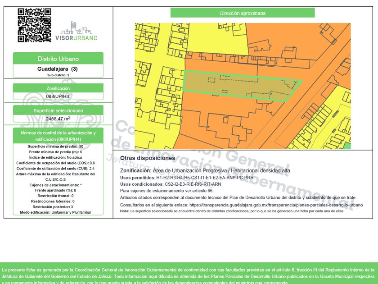Select the Usos condicionados line
This screenshot has height=284, width=378.
click(x=171, y=184)
